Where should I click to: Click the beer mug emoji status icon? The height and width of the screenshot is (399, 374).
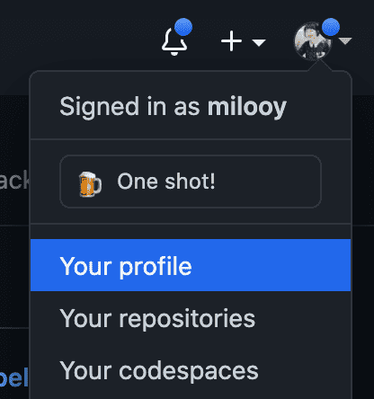90,184
